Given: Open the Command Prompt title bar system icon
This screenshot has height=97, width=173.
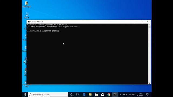Looking at the screenshot, I should [29, 22].
